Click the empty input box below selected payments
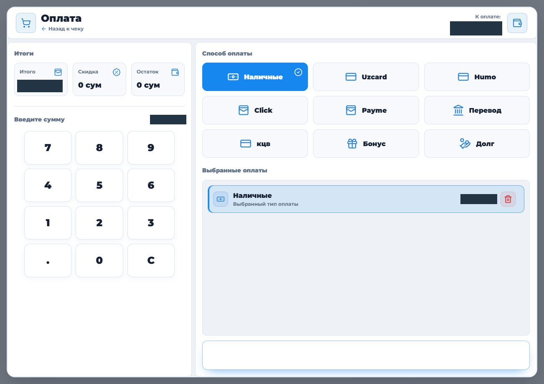The height and width of the screenshot is (384, 544). [366, 355]
